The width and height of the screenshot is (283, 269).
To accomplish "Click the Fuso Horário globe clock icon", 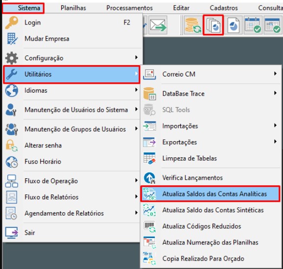I will click(12, 162).
